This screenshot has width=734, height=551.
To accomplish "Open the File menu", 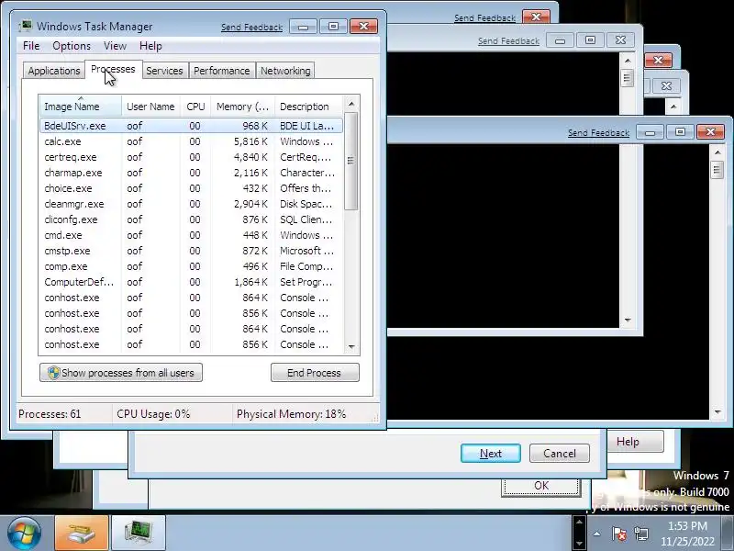I will [x=31, y=46].
